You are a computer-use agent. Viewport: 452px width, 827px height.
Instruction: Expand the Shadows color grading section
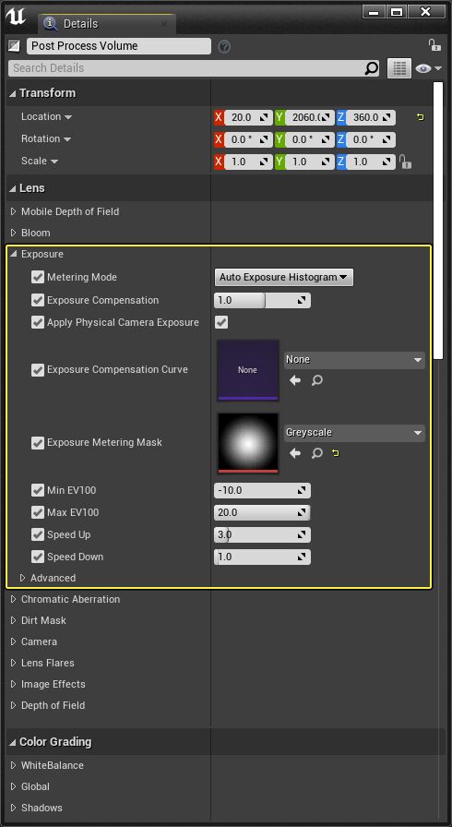pos(13,808)
